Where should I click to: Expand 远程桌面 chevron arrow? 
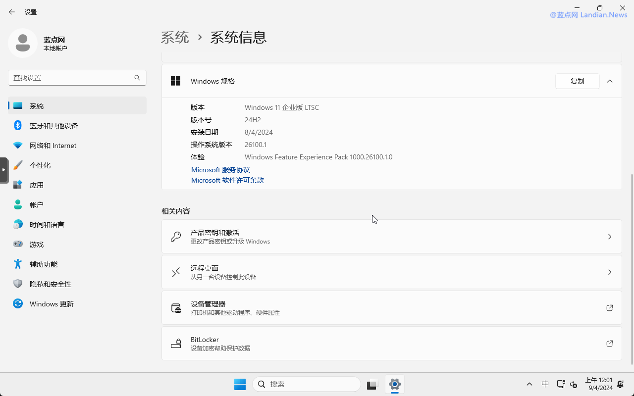pos(610,272)
